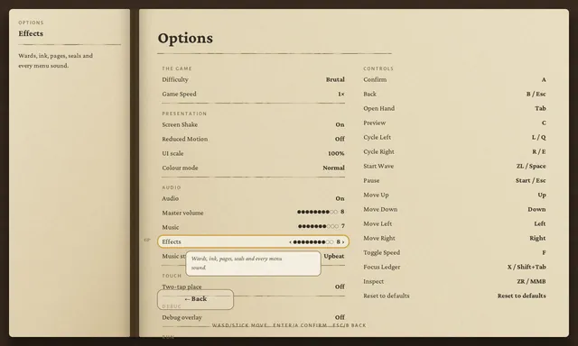Select the Pause binding row
The height and width of the screenshot is (346, 578).
454,180
